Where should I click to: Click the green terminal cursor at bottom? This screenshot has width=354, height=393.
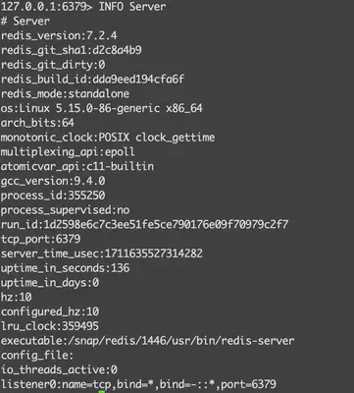pos(102,391)
